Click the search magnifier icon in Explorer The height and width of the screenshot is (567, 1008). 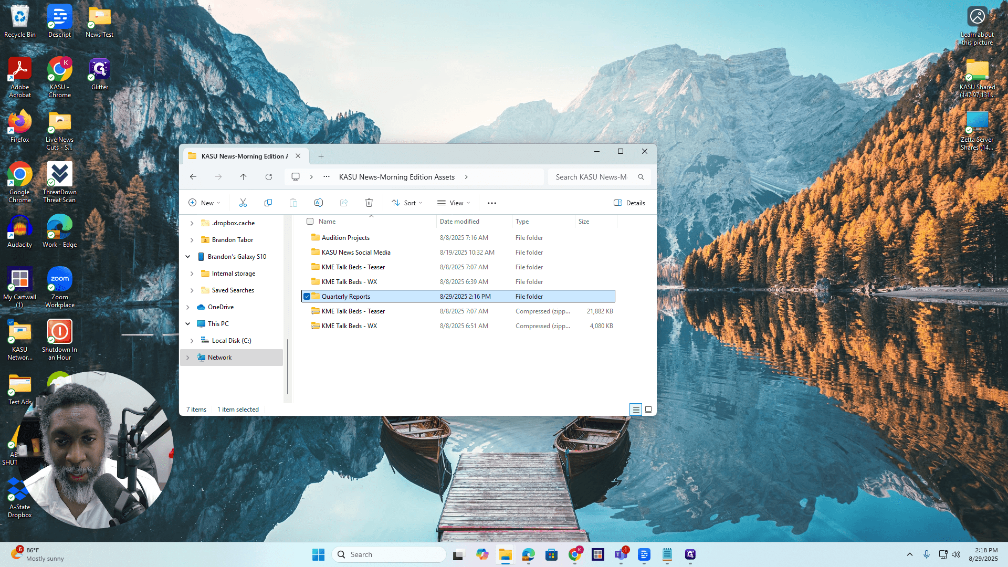coord(641,177)
